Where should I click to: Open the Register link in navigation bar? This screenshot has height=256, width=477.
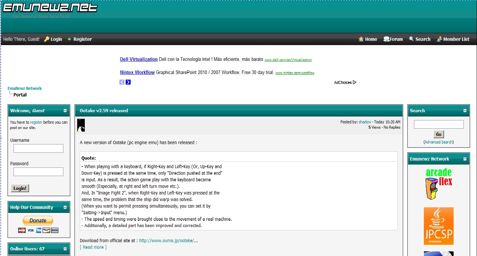point(82,39)
